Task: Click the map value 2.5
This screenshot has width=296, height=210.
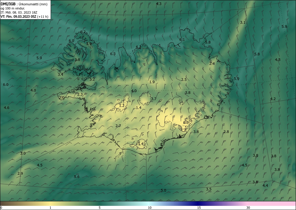Action: [x=184, y=79]
